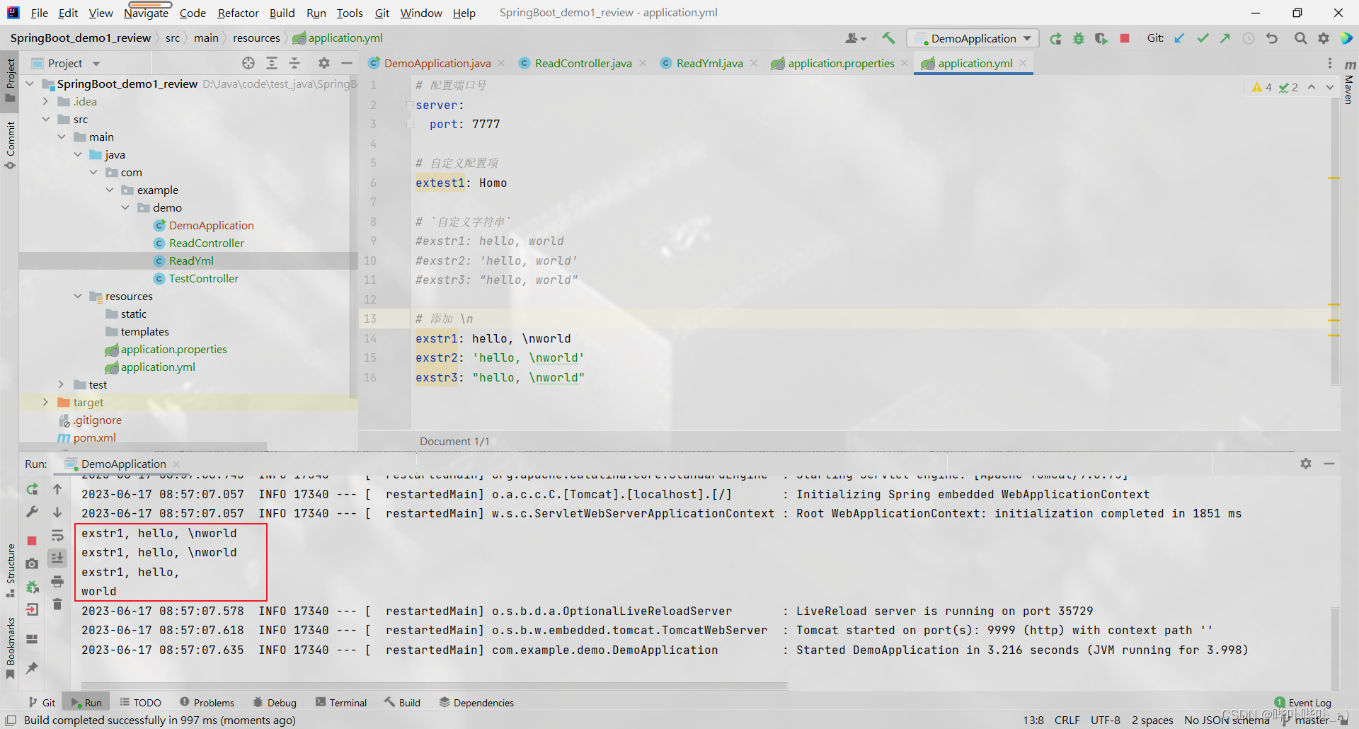Click the Project tree vertical scrollbar

(352, 237)
